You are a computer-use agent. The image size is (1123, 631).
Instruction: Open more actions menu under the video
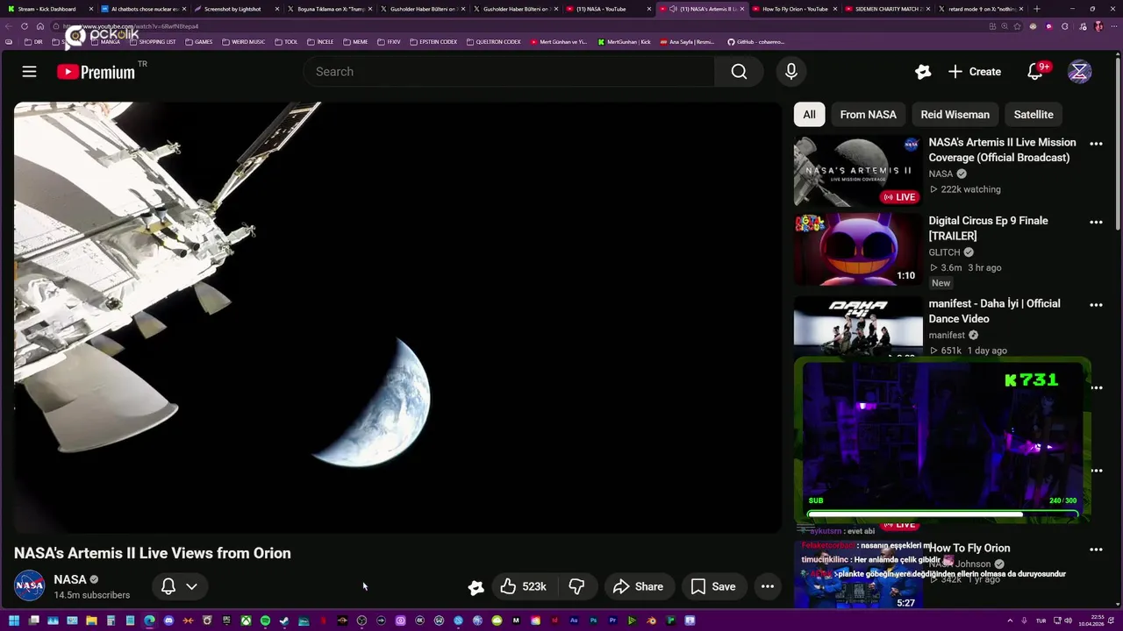(767, 586)
